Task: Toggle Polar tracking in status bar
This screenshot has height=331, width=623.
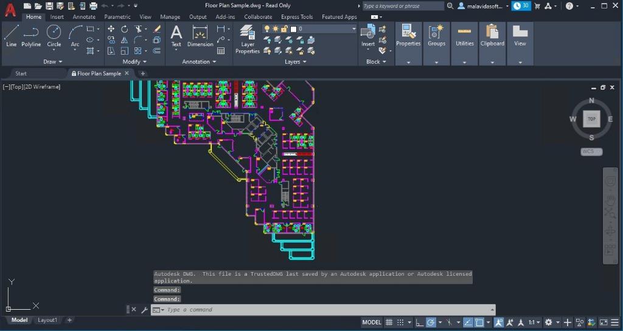Action: tap(431, 322)
